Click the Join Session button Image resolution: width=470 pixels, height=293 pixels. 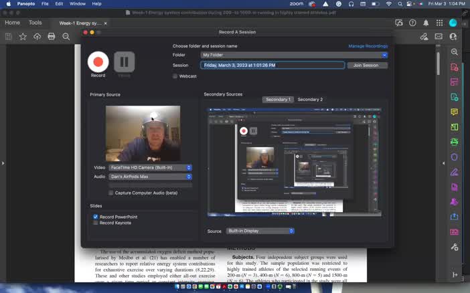tap(367, 66)
